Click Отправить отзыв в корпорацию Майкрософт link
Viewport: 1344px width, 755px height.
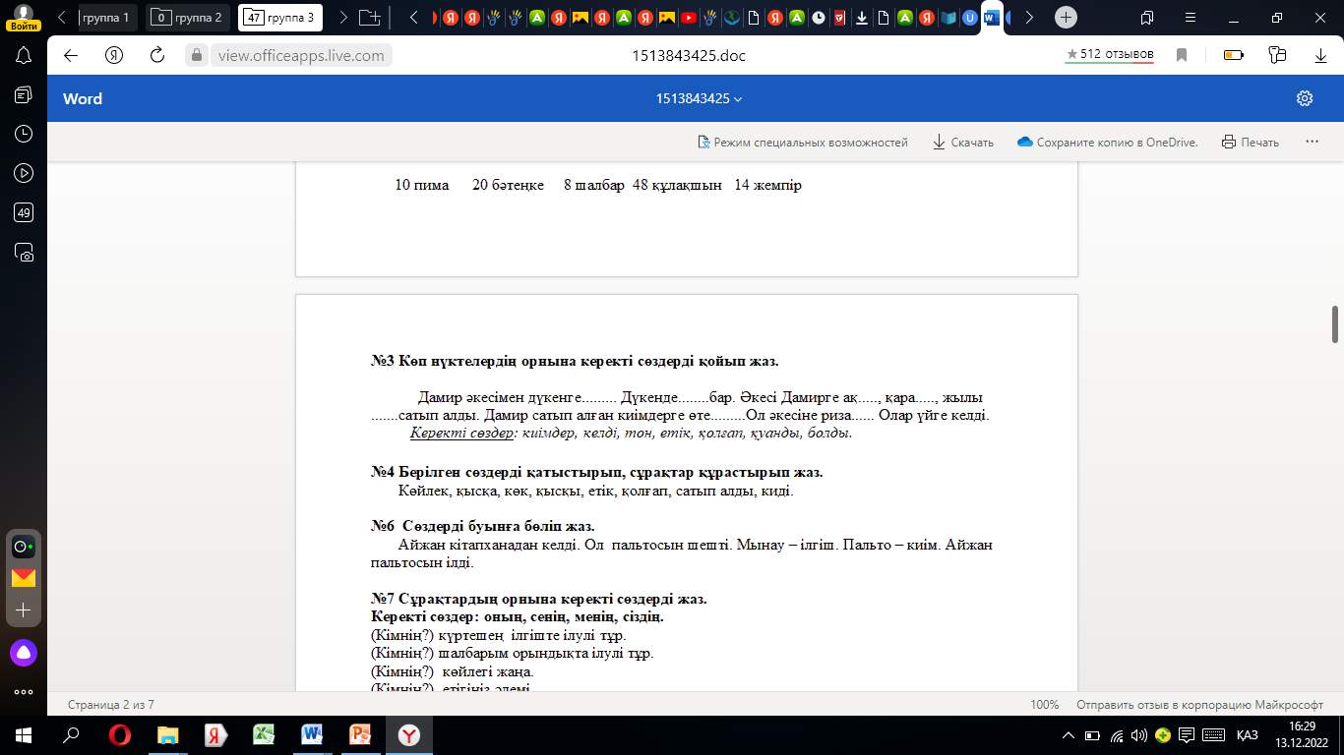coord(1200,705)
